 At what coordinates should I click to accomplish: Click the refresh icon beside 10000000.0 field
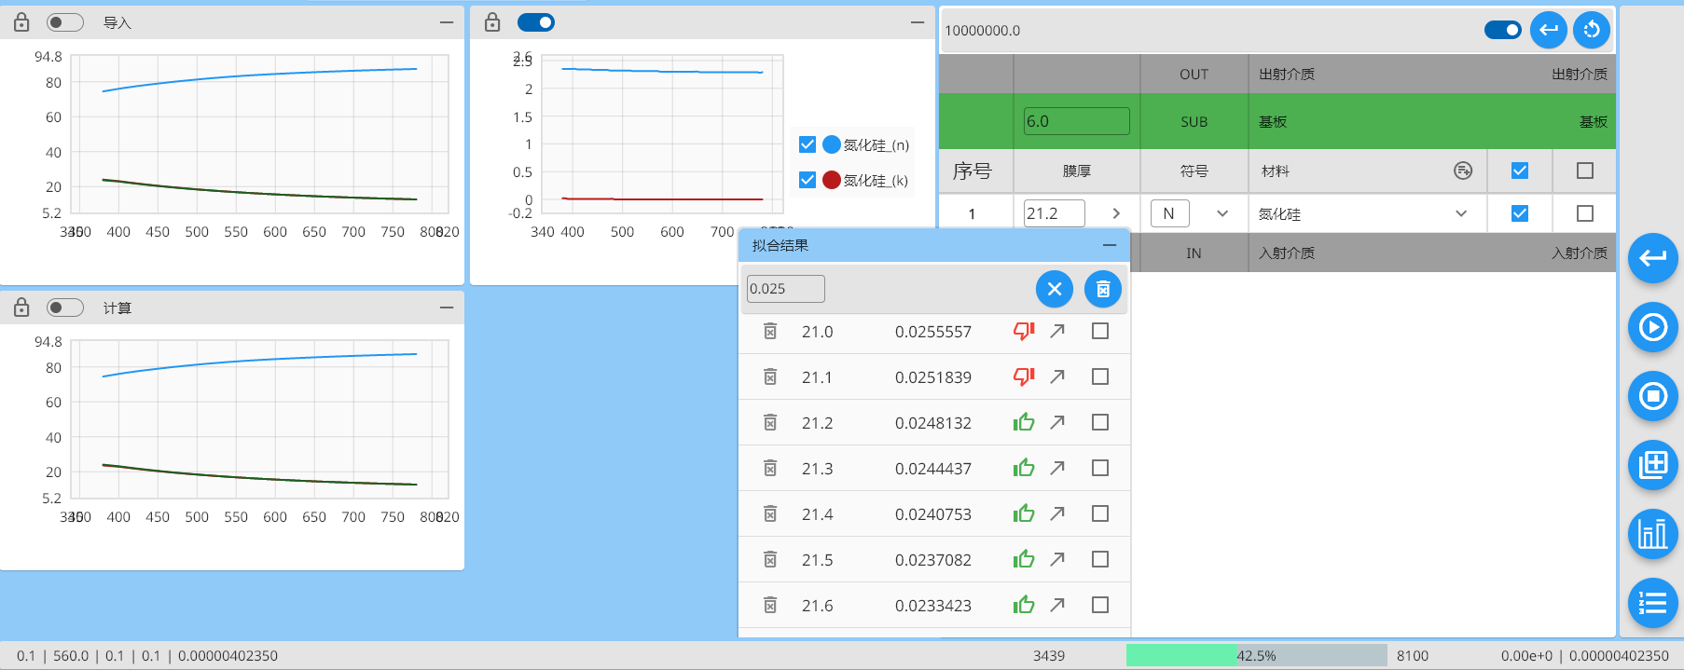pos(1591,30)
